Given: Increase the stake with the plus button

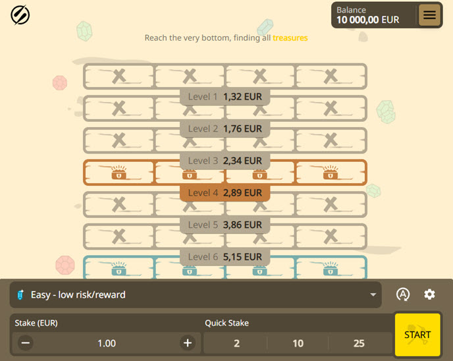Looking at the screenshot, I should pos(187,343).
